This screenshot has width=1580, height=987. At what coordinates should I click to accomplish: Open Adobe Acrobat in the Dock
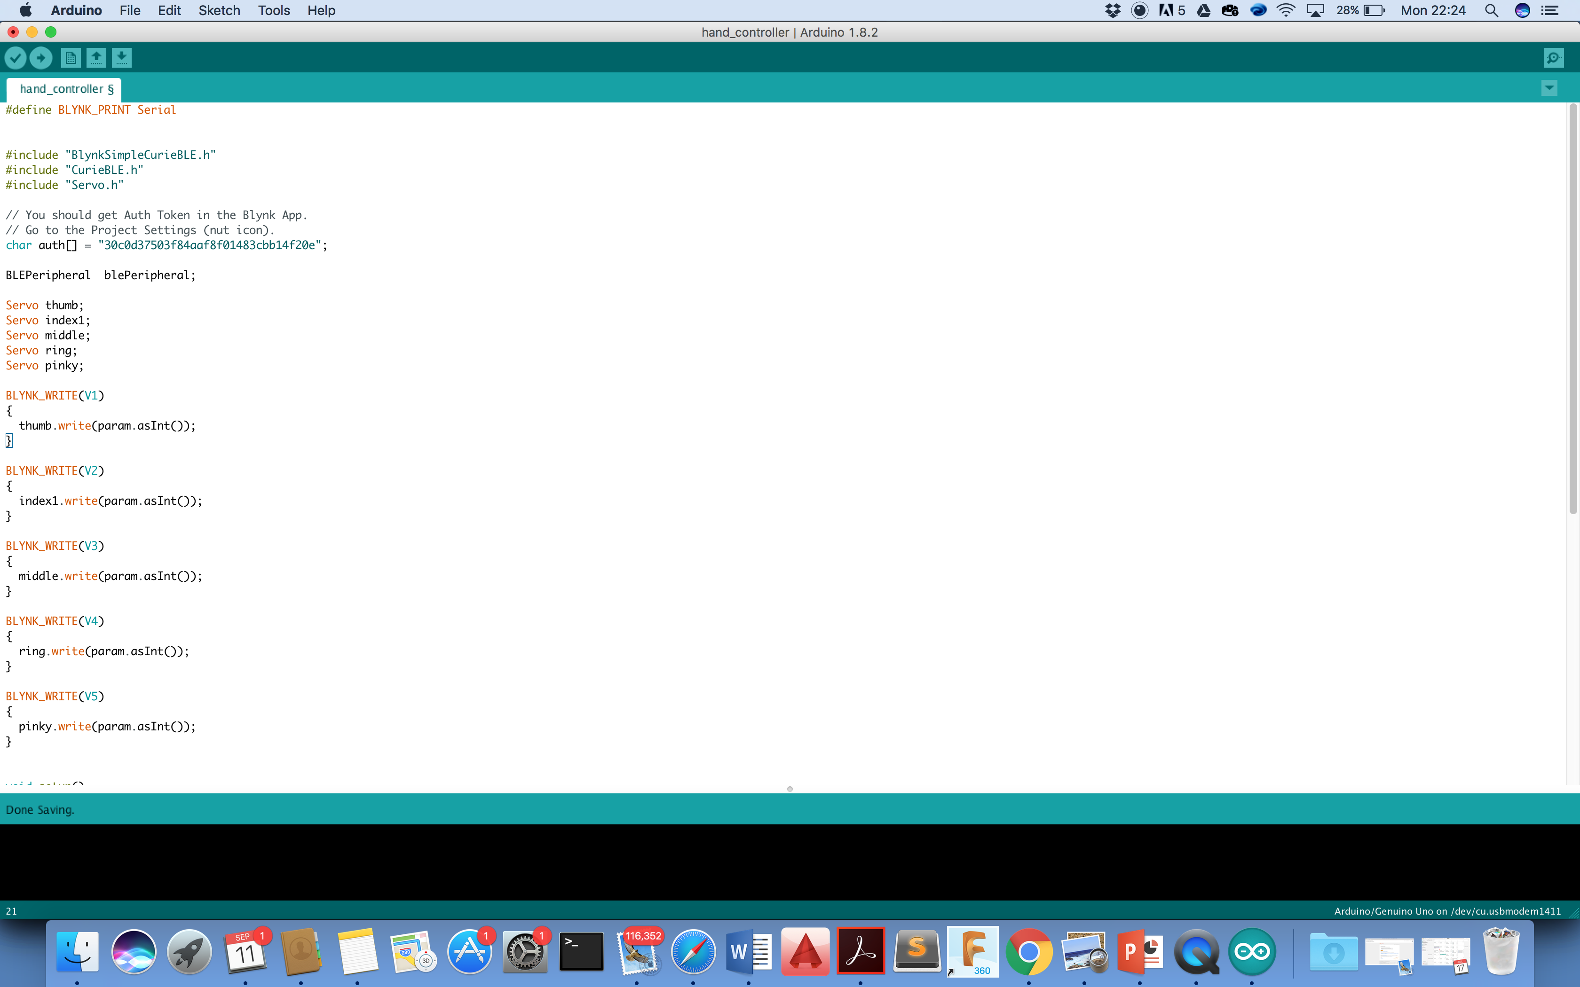pyautogui.click(x=861, y=951)
